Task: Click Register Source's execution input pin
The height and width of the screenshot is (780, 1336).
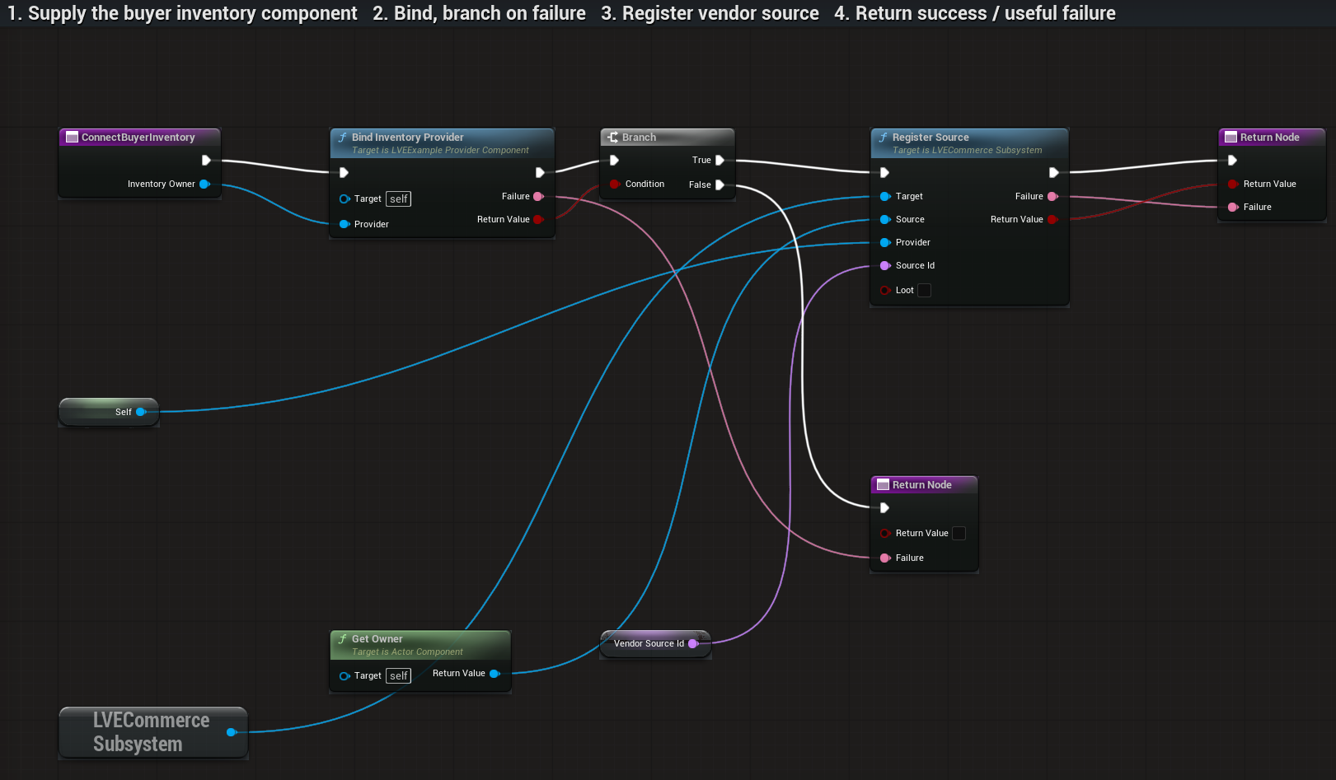Action: (884, 173)
